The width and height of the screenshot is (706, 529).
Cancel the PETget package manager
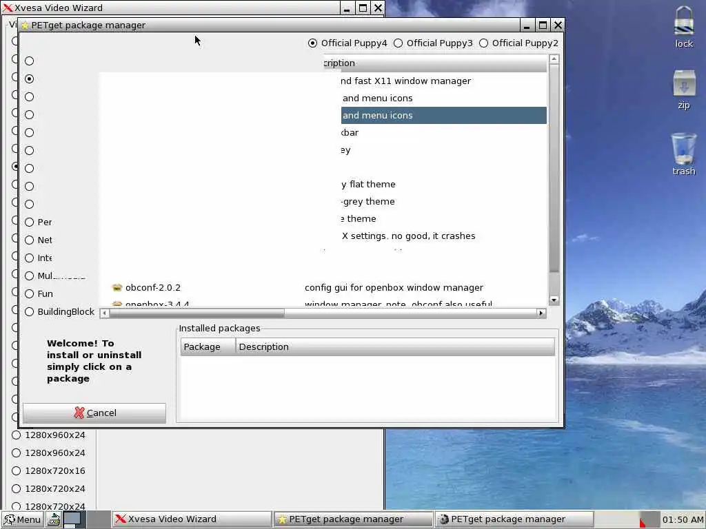[94, 413]
